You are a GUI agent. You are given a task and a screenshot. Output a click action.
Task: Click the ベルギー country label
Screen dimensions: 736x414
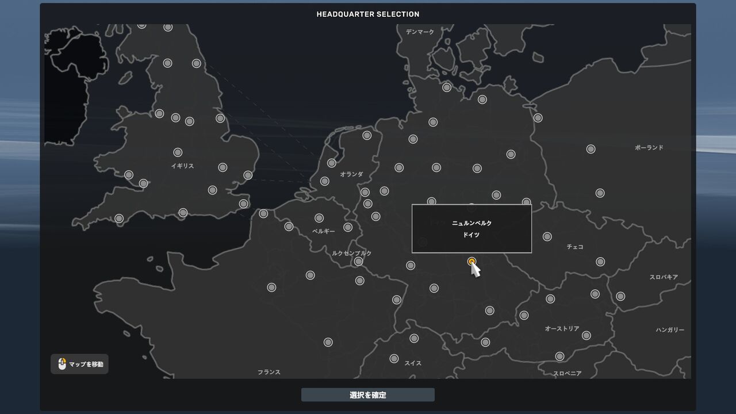coord(324,231)
